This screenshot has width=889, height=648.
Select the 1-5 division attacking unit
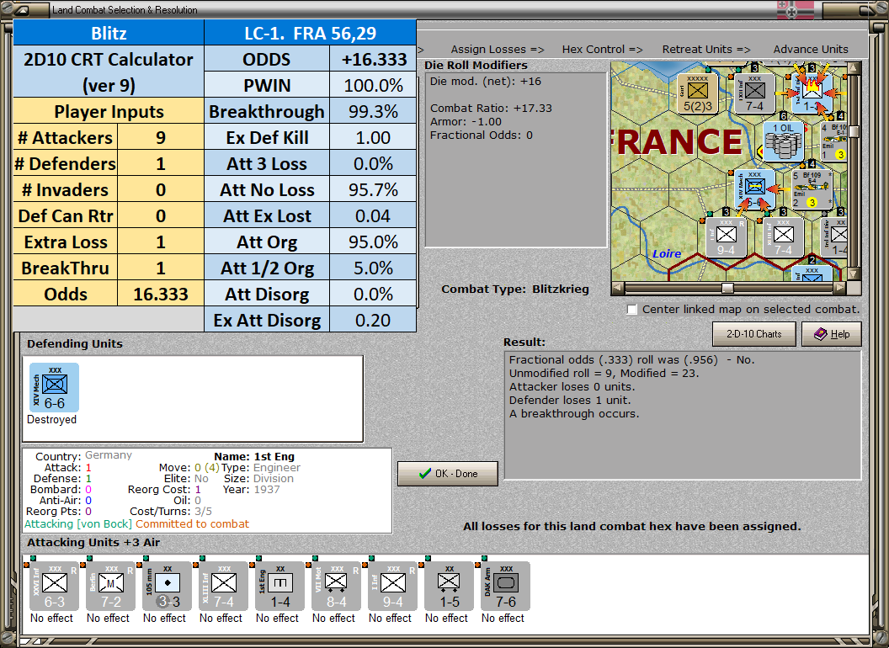[x=449, y=586]
